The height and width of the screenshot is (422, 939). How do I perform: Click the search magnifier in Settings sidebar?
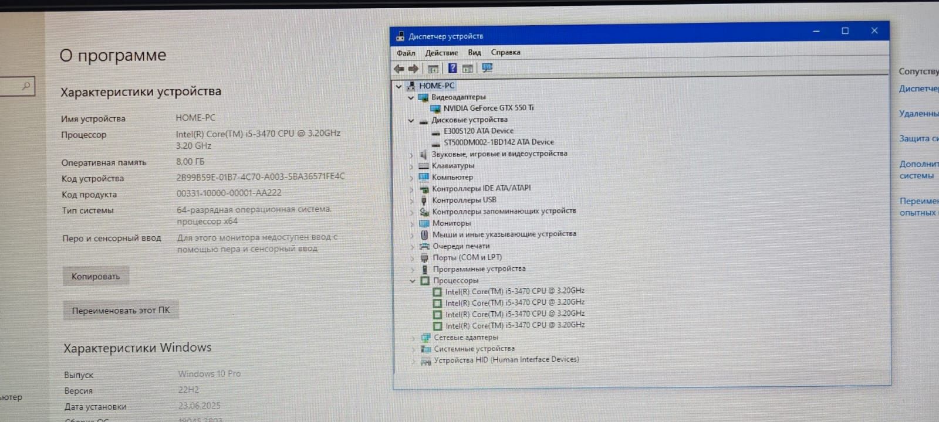pyautogui.click(x=26, y=86)
